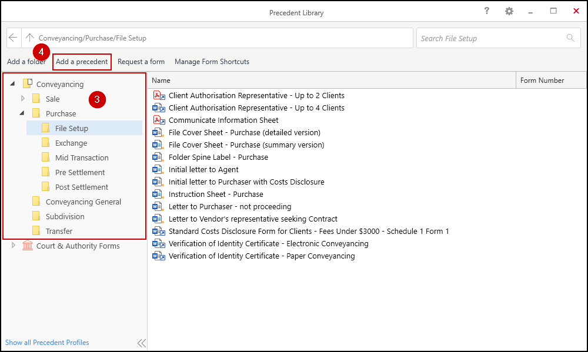Expand Court & Authority Forms node
This screenshot has height=352, width=588.
click(14, 246)
